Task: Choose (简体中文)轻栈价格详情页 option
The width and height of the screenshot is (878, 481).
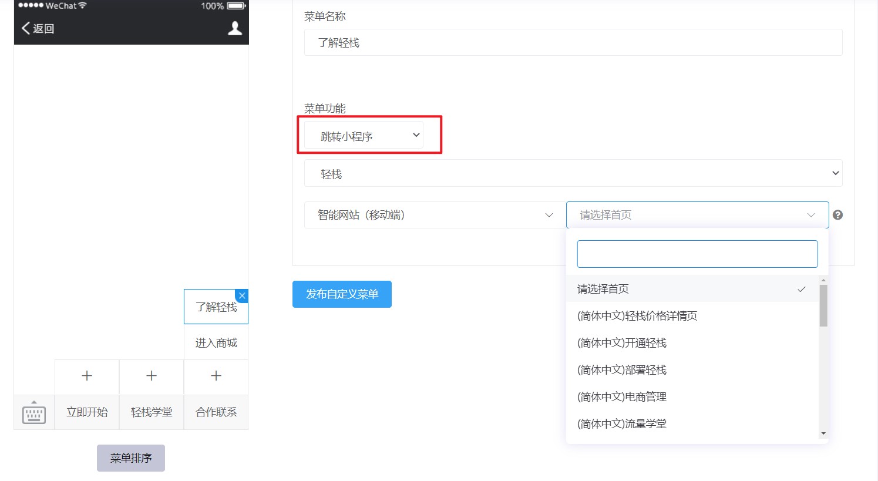Action: [692, 316]
